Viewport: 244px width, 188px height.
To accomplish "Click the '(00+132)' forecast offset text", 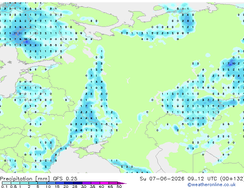I will (x=232, y=178).
